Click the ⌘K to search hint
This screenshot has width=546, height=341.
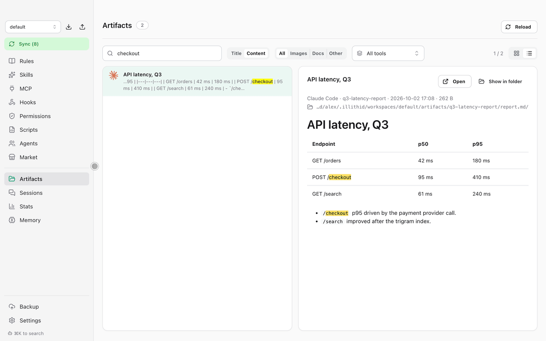coord(26,333)
